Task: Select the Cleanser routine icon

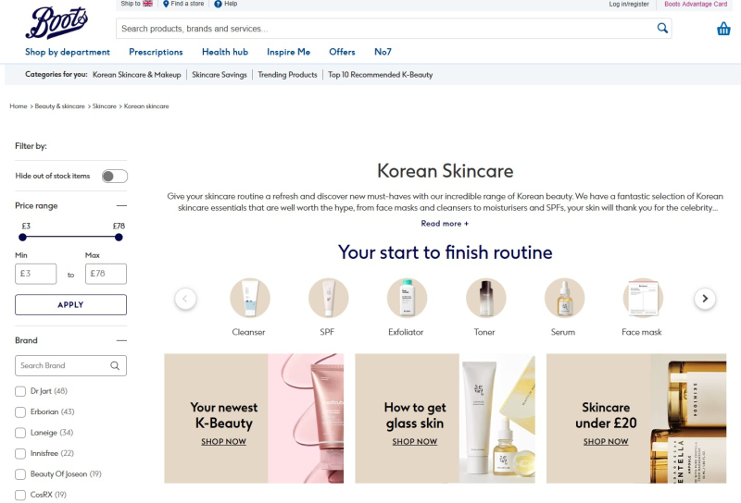Action: [x=249, y=298]
